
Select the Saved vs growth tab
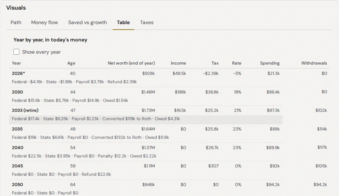click(x=88, y=22)
